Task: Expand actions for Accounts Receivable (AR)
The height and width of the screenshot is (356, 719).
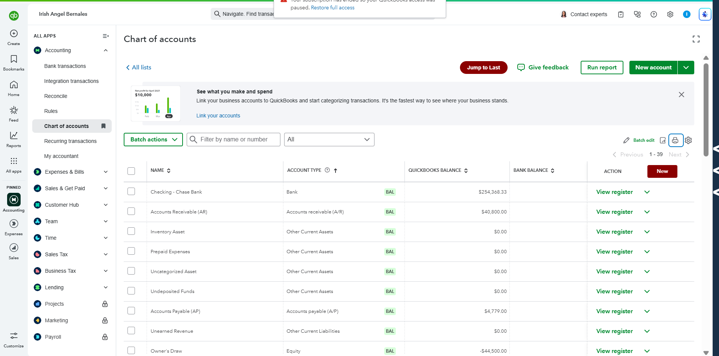Action: coord(647,212)
